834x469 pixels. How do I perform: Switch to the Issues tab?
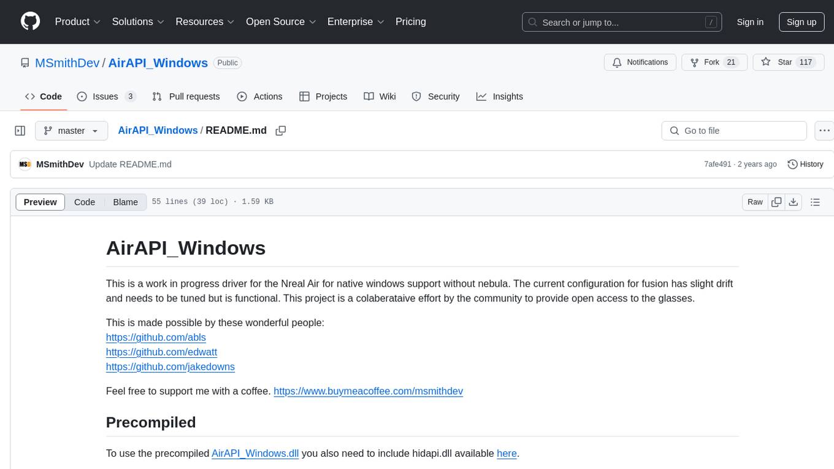106,96
